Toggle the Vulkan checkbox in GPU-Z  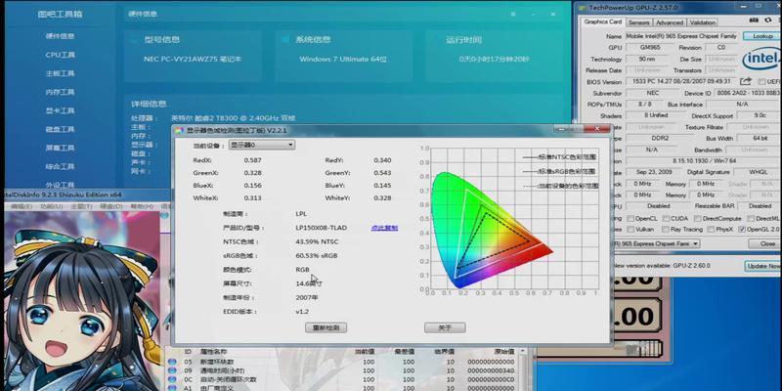630,230
